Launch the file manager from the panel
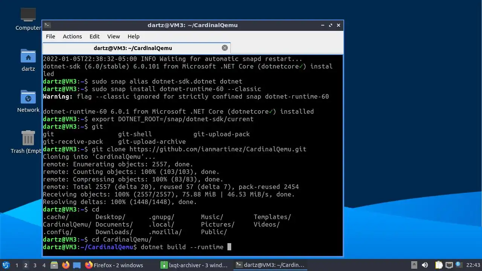This screenshot has height=271, width=482. [54, 265]
